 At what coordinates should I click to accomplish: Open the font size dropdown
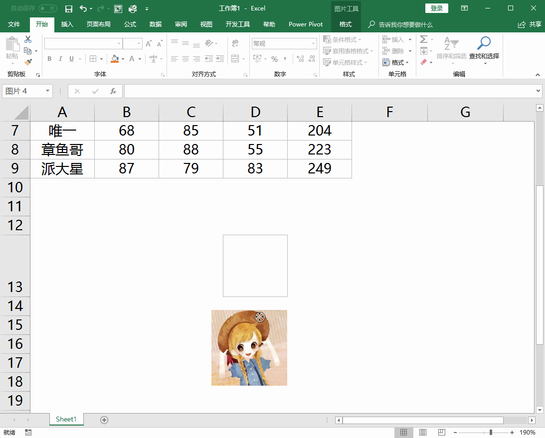pos(139,43)
